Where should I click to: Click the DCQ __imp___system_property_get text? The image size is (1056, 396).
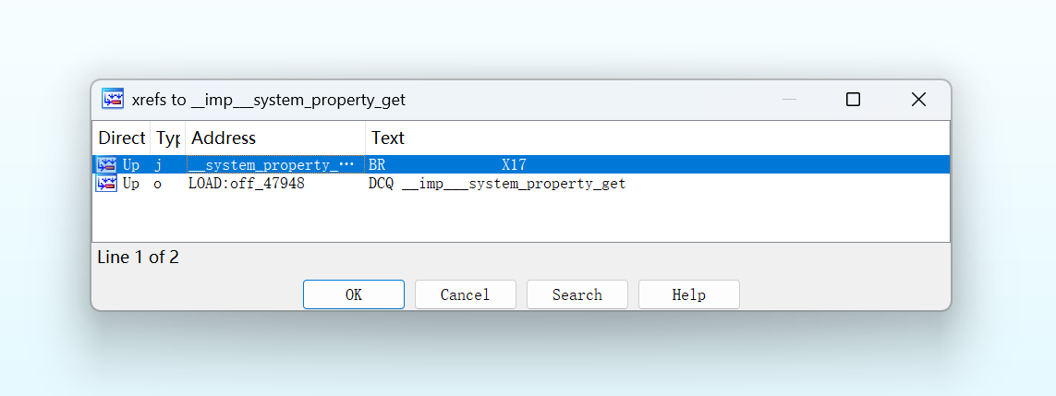[x=497, y=184]
